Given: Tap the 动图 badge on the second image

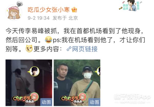Looking at the screenshot, I should point(94,102).
